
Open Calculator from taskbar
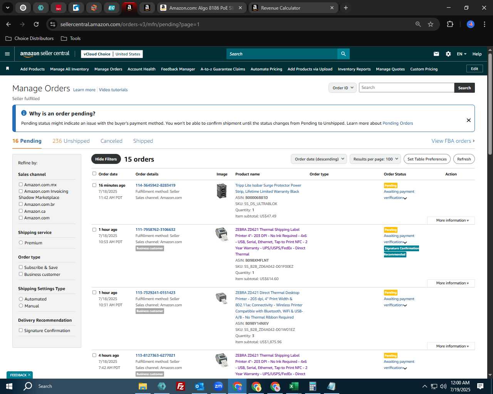tap(312, 386)
